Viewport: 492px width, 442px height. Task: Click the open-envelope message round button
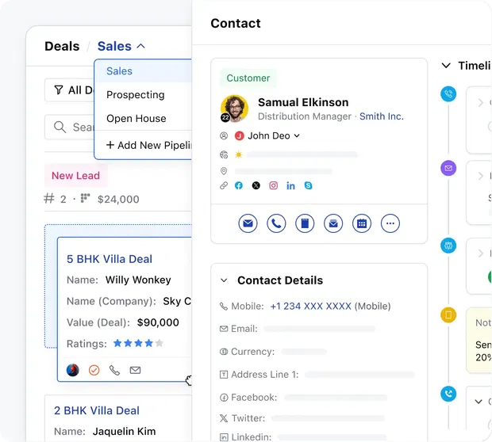[x=333, y=223]
